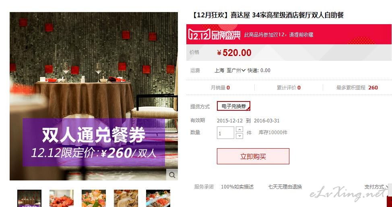392x207 pixels.
Task: Open the 累计评价 reviews tab
Action: coord(289,88)
